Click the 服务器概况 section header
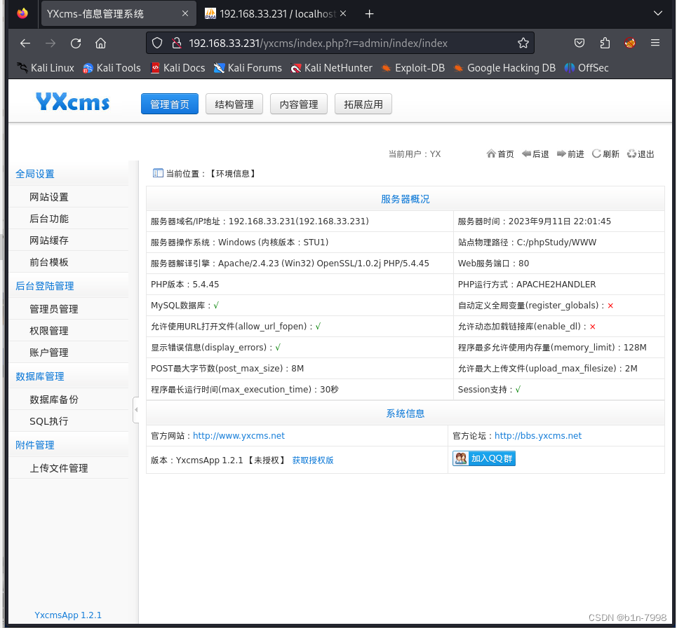The width and height of the screenshot is (677, 628). tap(405, 199)
